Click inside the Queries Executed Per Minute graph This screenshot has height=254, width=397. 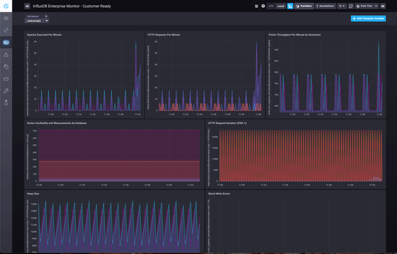click(89, 76)
